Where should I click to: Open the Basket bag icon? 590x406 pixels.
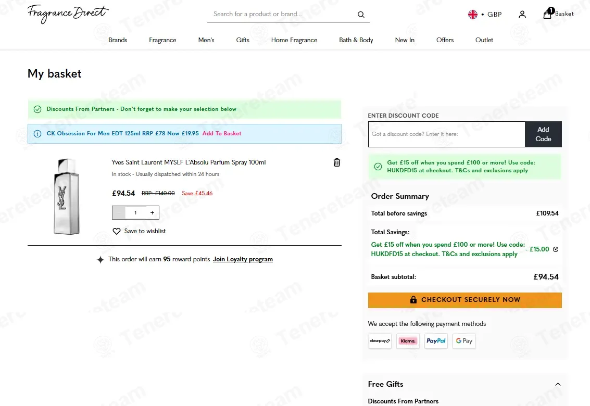[x=547, y=14]
